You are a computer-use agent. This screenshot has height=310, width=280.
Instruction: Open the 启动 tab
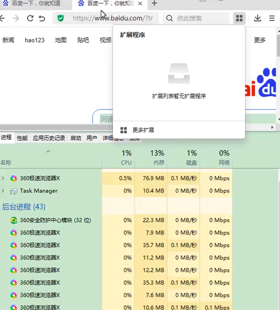[x=76, y=138]
